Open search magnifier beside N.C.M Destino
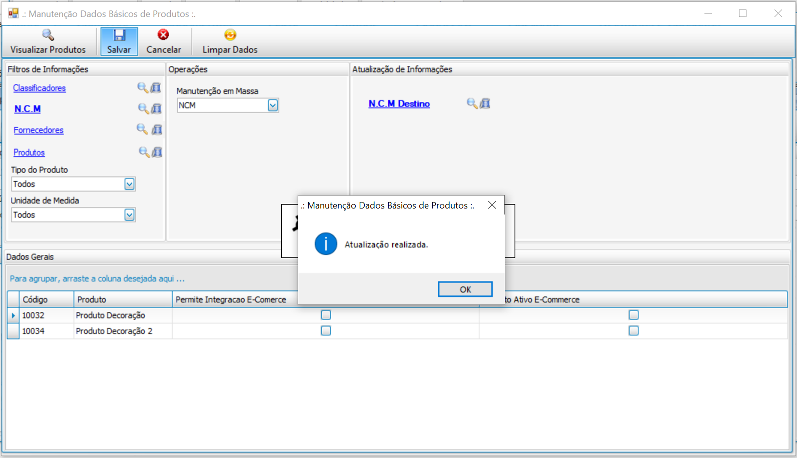This screenshot has width=797, height=458. [472, 103]
